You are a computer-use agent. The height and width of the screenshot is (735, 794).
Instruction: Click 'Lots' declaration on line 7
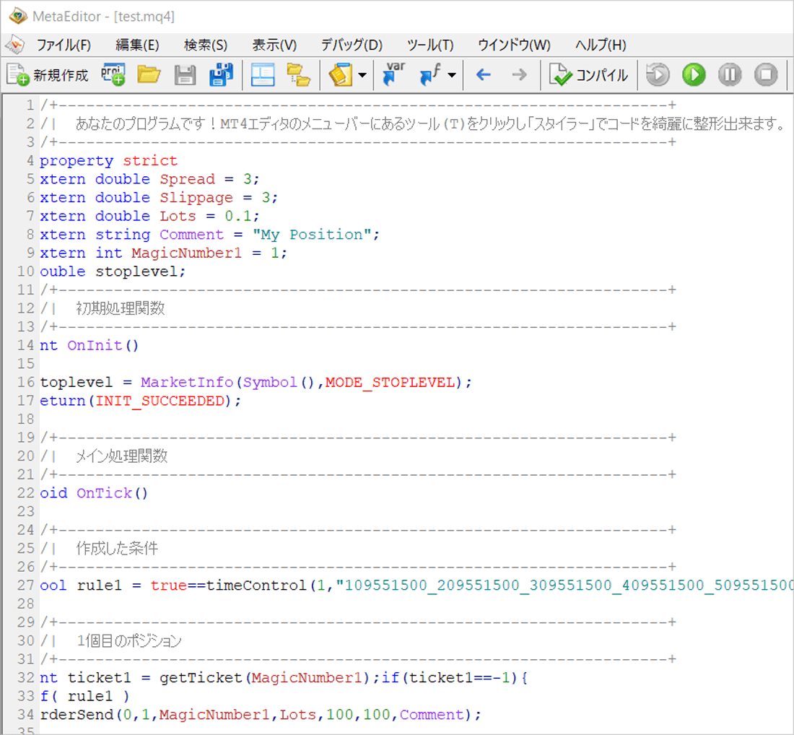pyautogui.click(x=178, y=216)
